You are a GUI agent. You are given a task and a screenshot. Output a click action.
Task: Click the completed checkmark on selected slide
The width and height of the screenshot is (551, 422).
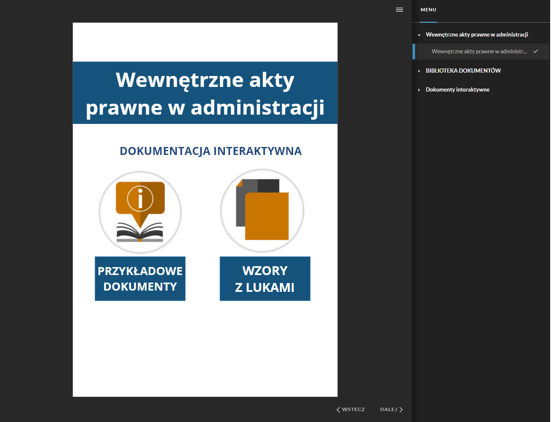(535, 51)
